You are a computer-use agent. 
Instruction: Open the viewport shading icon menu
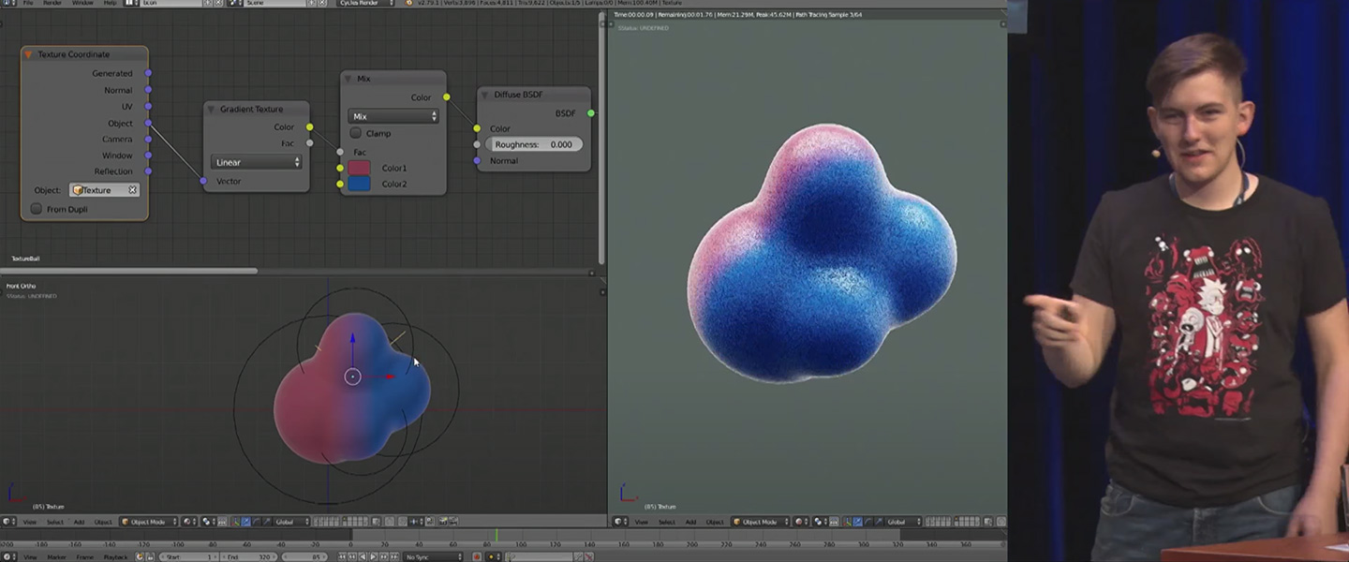[x=187, y=522]
